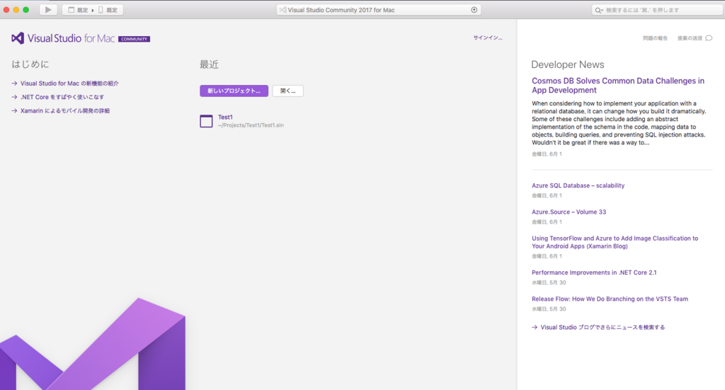
Task: Click the COMMUNITY edition badge
Action: [134, 39]
